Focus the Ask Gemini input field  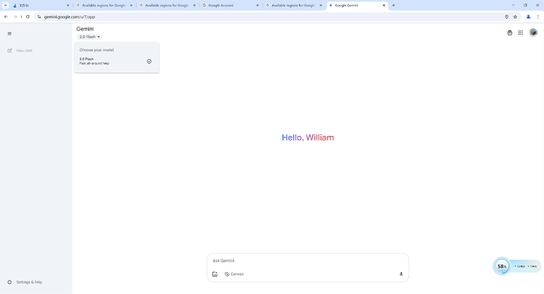click(307, 260)
